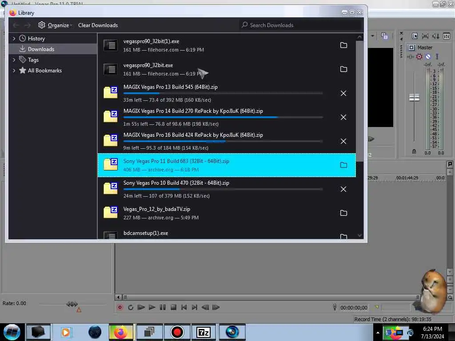Select Downloads in Library sidebar
The image size is (455, 341).
[41, 49]
